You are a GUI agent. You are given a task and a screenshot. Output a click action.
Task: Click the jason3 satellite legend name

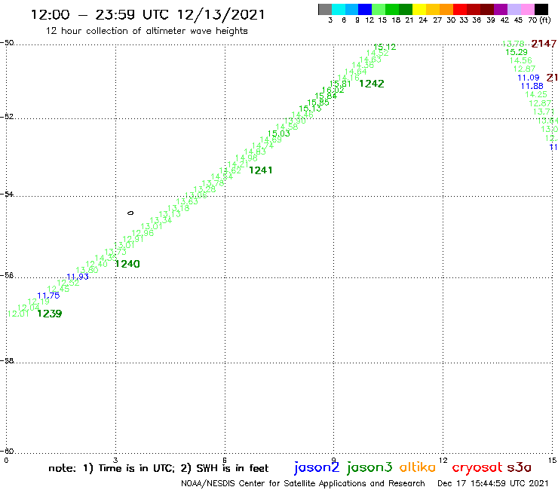pyautogui.click(x=369, y=467)
